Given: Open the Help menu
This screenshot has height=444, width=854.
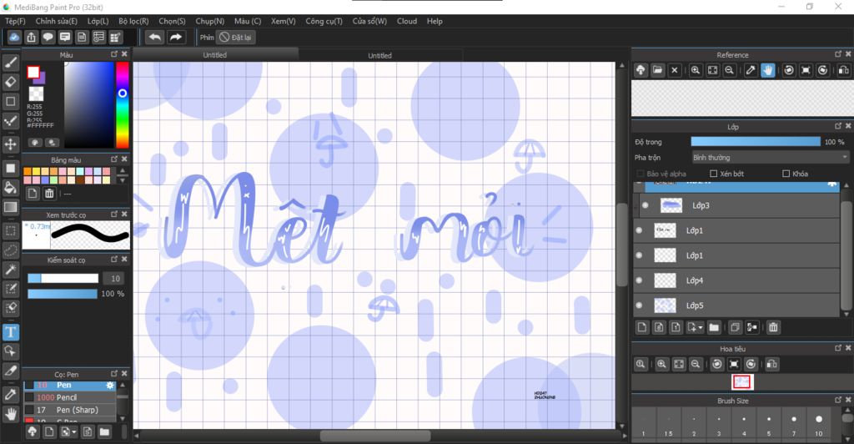Looking at the screenshot, I should [x=435, y=21].
